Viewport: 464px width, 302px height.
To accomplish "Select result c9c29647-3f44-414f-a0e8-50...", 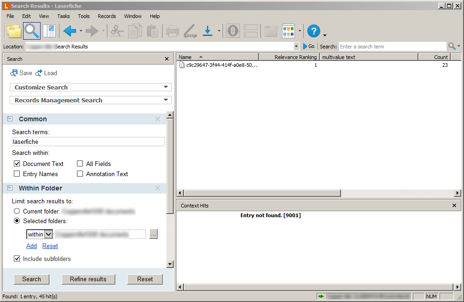I will pyautogui.click(x=218, y=65).
